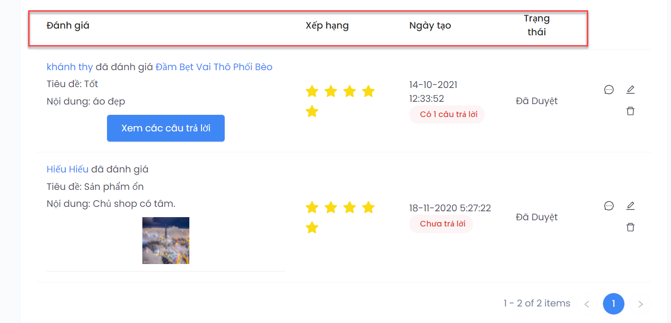The height and width of the screenshot is (323, 671).
Task: Edit Hiếu Hiếu's review with pencil icon
Action: pyautogui.click(x=630, y=206)
